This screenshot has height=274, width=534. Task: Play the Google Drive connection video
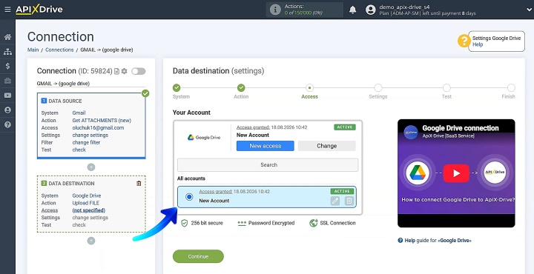tap(456, 173)
